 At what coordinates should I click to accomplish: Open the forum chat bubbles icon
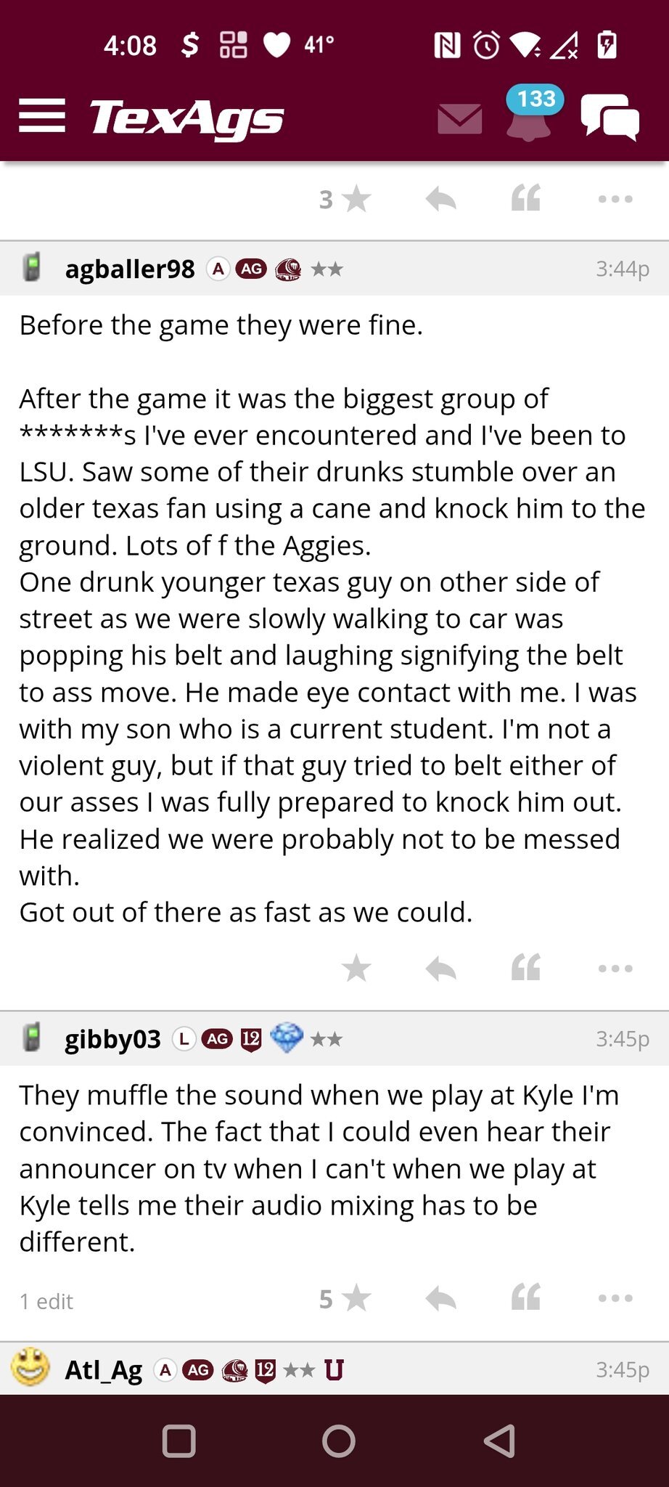610,118
